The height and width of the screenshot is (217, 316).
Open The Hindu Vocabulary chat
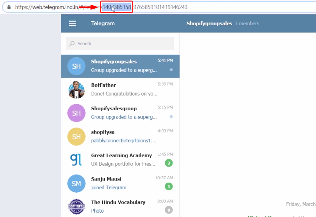coord(120,207)
